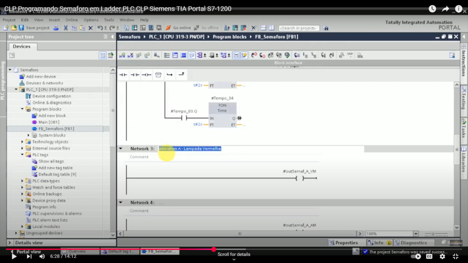The width and height of the screenshot is (468, 263).
Task: Expand the Details view panel
Action: pos(10,243)
